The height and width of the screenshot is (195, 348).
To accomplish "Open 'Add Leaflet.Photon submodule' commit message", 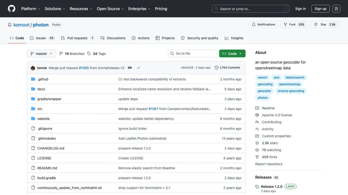I will [x=142, y=138].
